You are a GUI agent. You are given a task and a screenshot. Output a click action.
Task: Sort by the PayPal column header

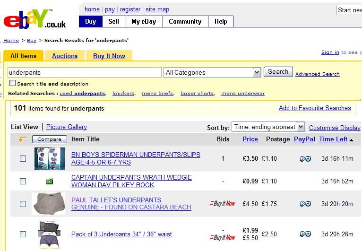coord(304,139)
